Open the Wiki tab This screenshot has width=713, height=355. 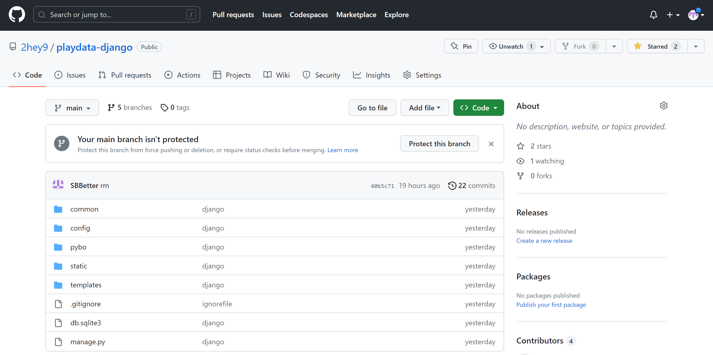(276, 75)
